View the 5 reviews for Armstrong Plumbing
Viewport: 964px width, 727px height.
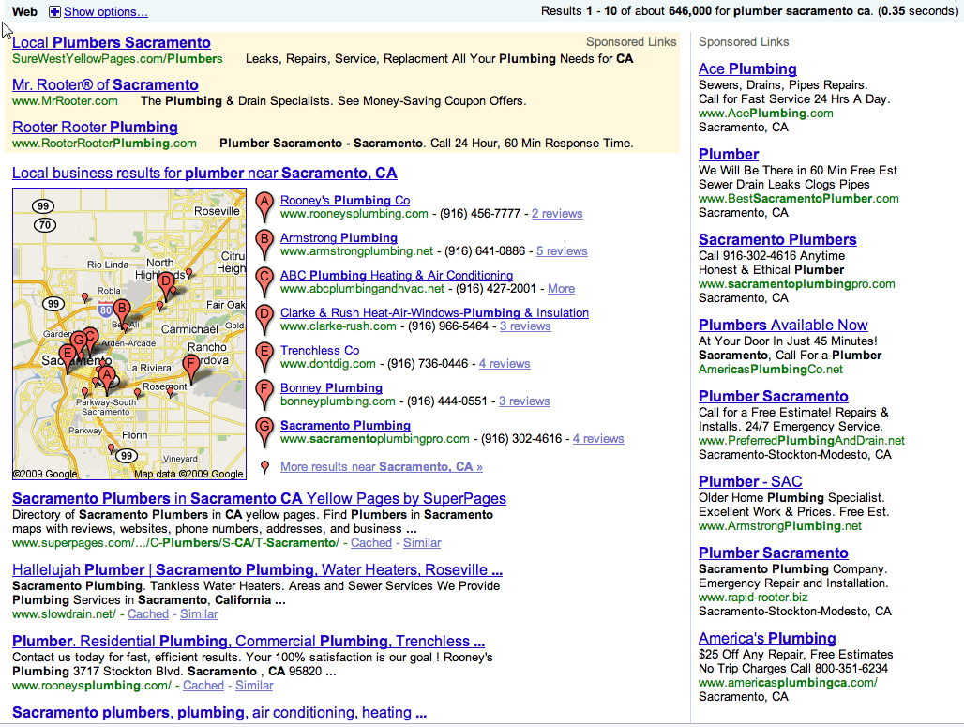(562, 251)
